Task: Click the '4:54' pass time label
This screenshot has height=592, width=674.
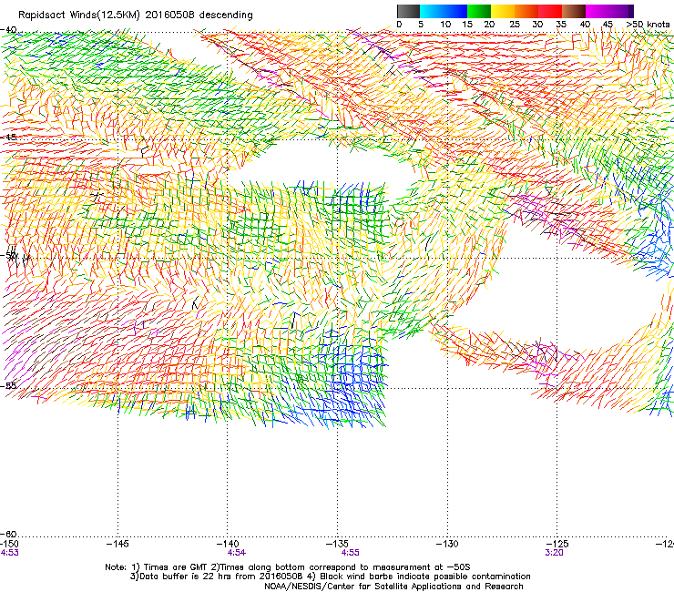Action: click(237, 553)
